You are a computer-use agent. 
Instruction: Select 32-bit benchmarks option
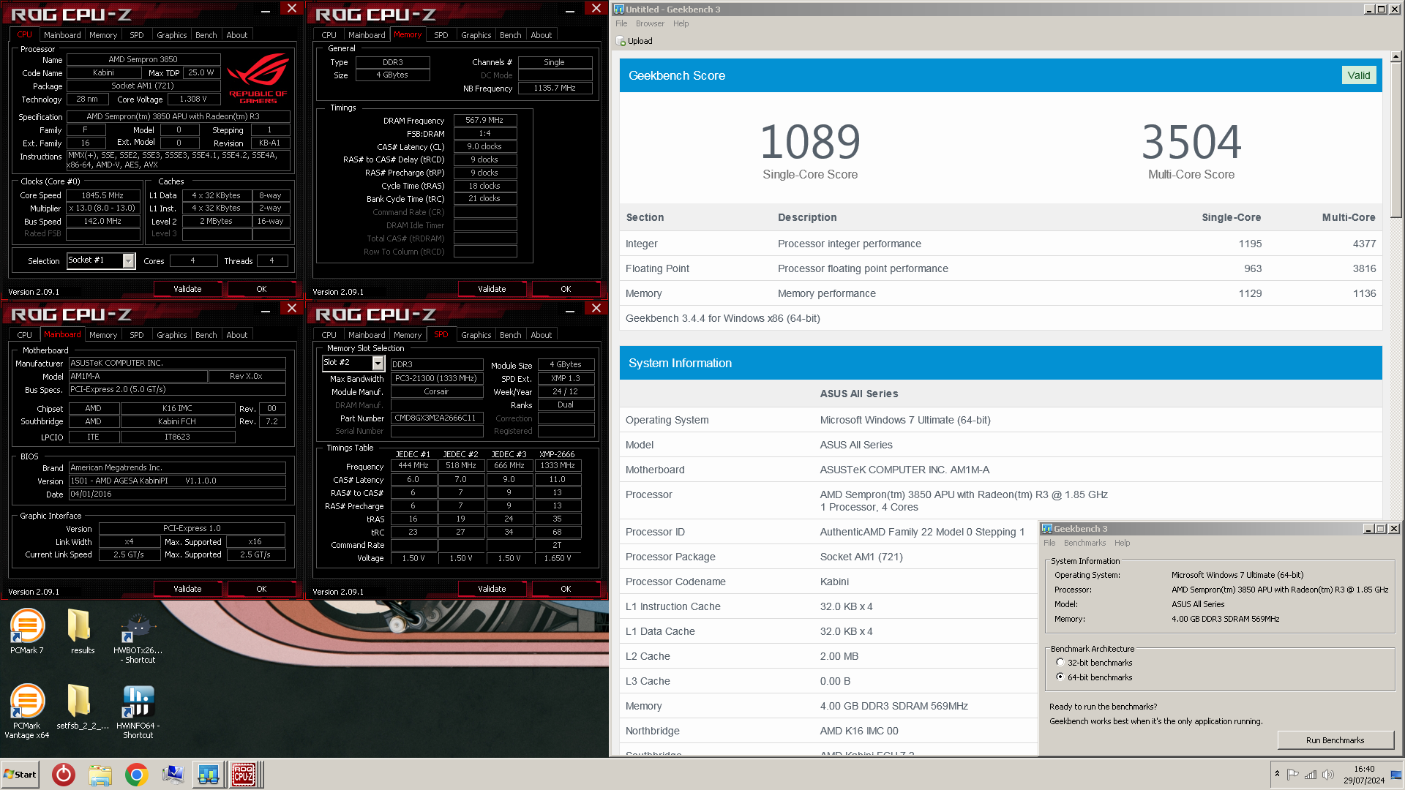point(1060,663)
